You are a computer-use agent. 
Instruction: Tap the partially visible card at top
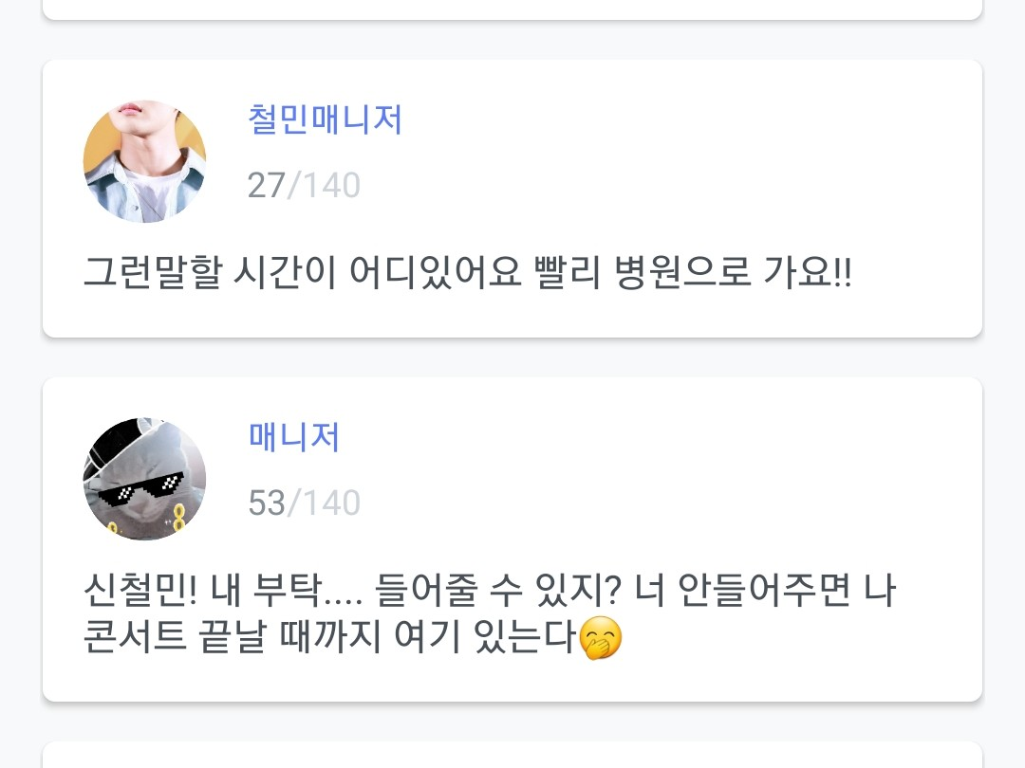[512, 9]
